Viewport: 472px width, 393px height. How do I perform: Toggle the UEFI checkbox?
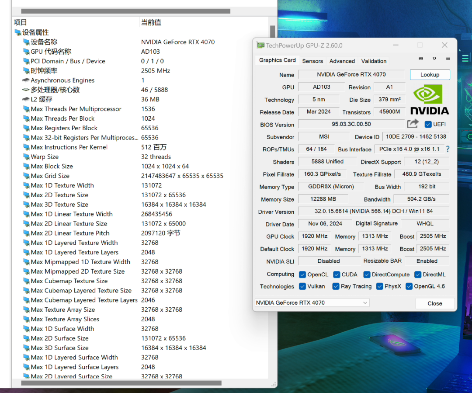pyautogui.click(x=428, y=125)
